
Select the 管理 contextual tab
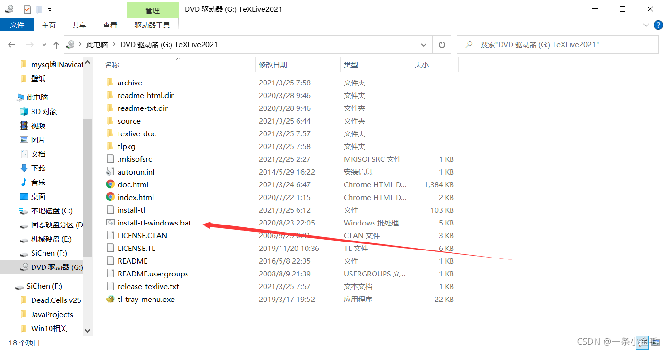click(x=153, y=10)
